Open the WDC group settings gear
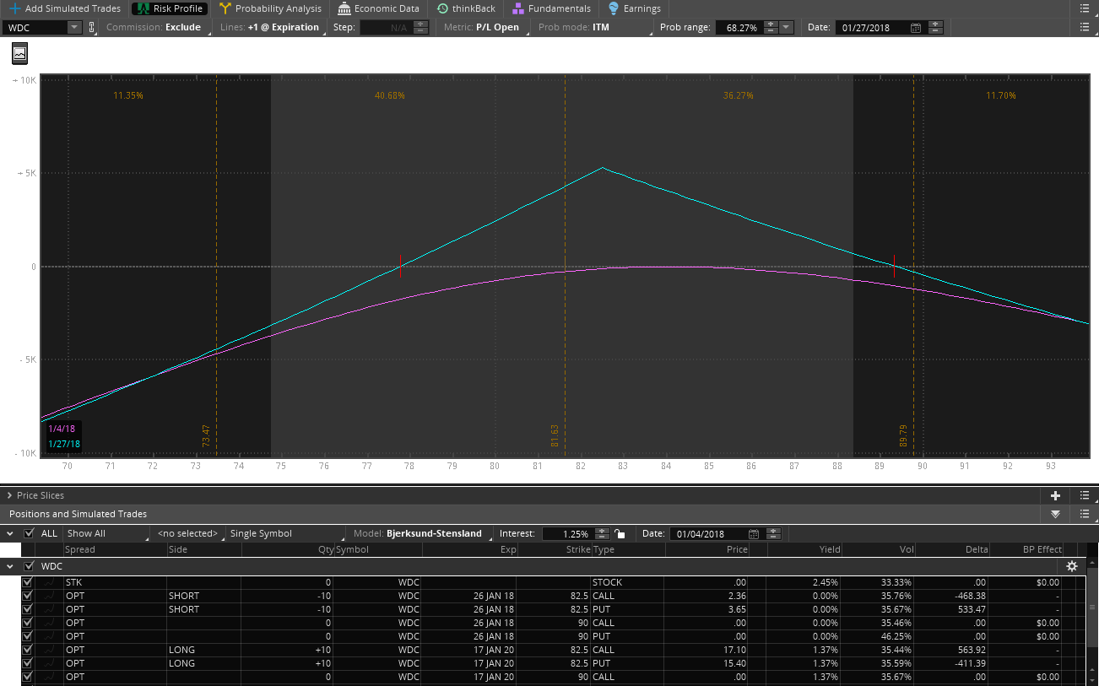This screenshot has height=686, width=1099. (x=1072, y=566)
